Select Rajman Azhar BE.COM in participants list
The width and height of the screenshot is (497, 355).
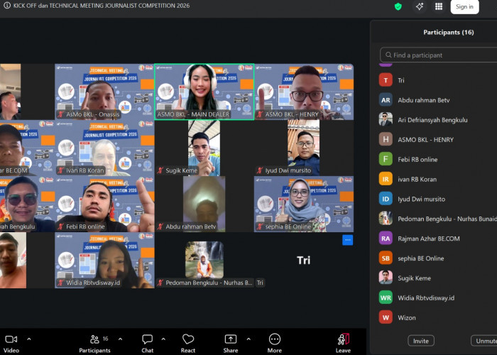point(438,239)
